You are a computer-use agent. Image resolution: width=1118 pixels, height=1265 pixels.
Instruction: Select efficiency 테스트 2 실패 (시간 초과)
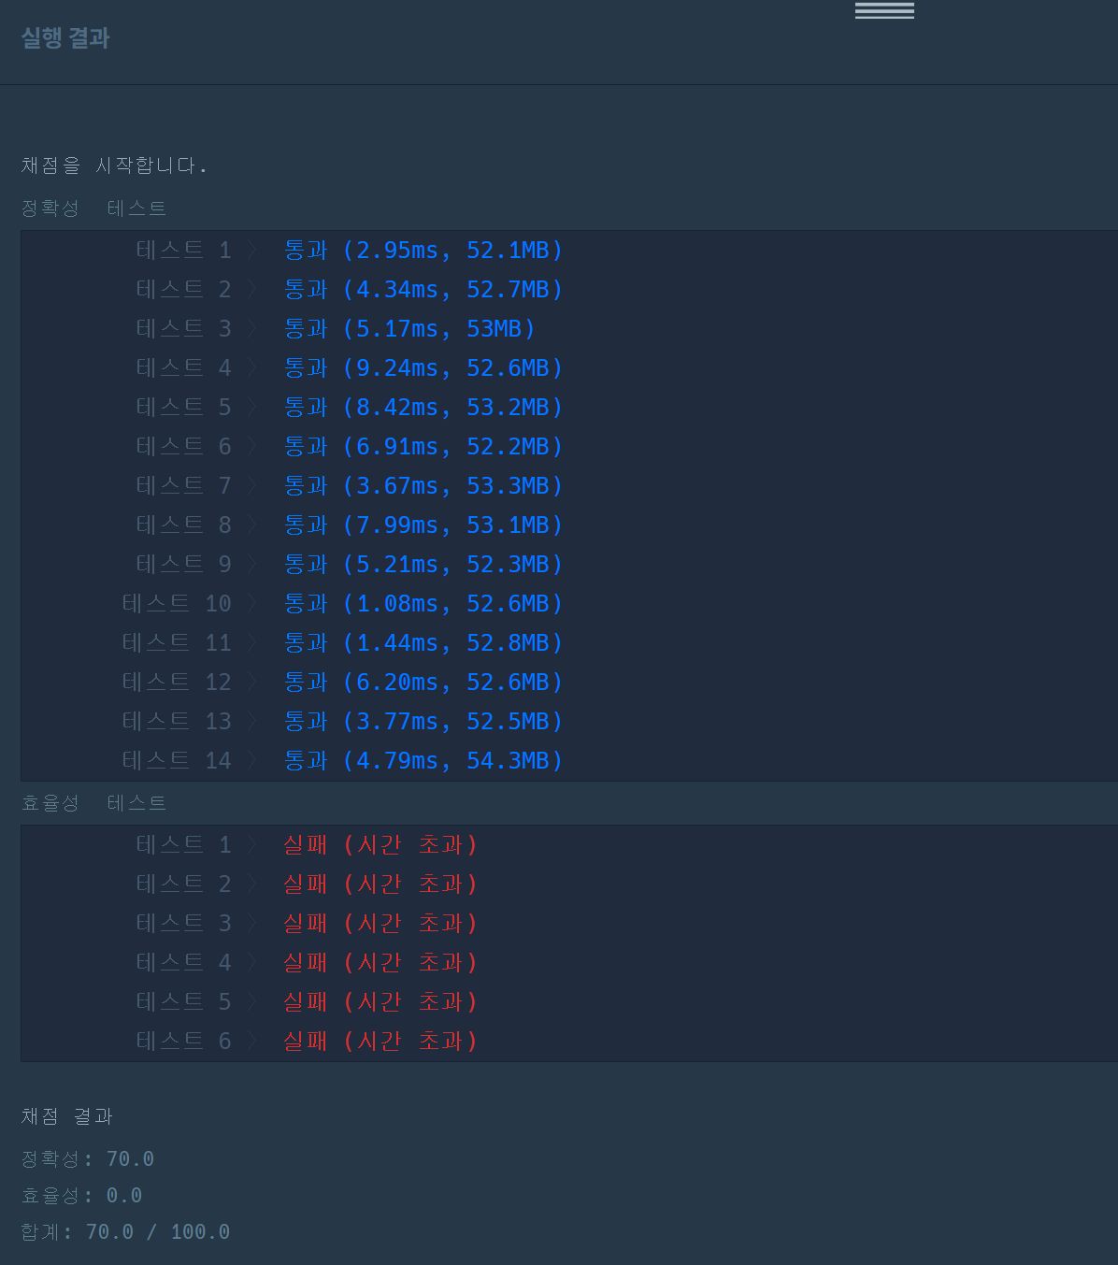pyautogui.click(x=380, y=884)
